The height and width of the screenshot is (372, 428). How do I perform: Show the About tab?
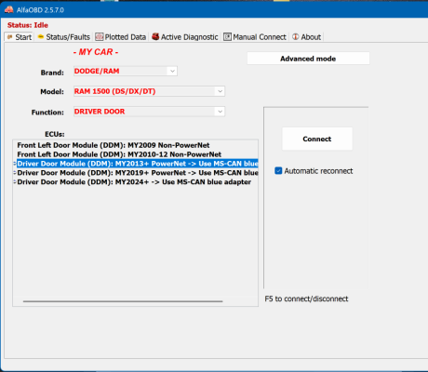coord(306,37)
